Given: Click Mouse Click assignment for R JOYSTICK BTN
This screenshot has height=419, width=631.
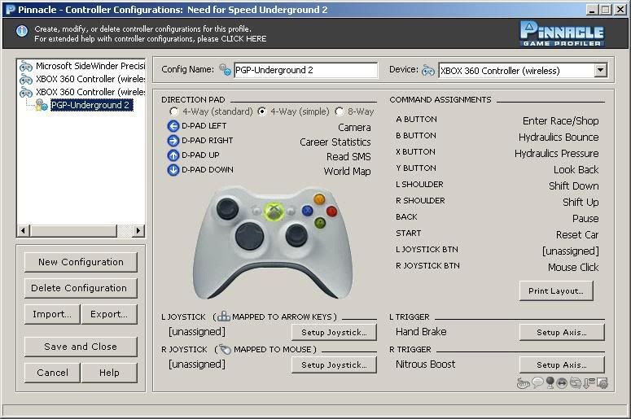Looking at the screenshot, I should pos(573,267).
